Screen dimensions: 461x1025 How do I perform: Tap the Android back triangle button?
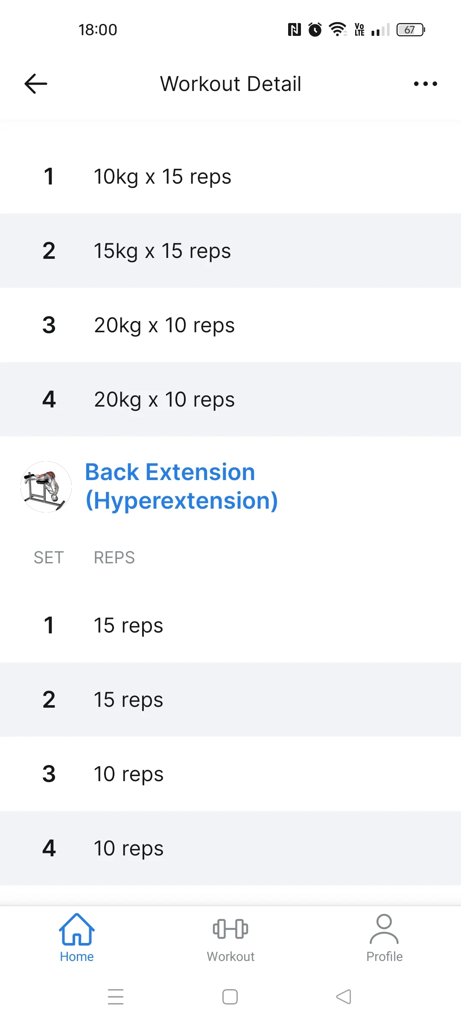click(344, 997)
